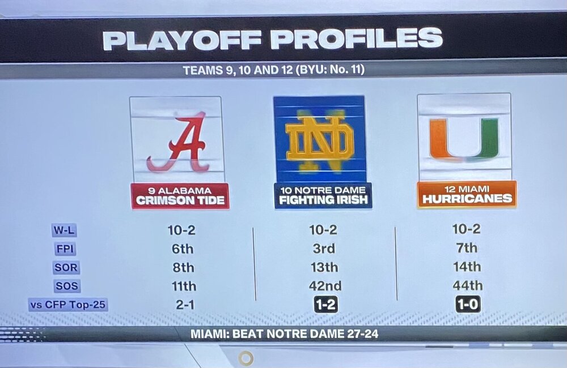
Task: Select Miami's highlighted 1-0 record
Action: [468, 305]
